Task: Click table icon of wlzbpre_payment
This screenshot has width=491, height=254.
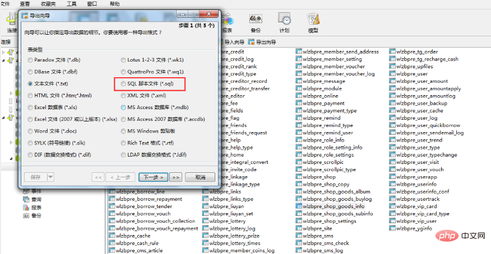Action: point(299,103)
